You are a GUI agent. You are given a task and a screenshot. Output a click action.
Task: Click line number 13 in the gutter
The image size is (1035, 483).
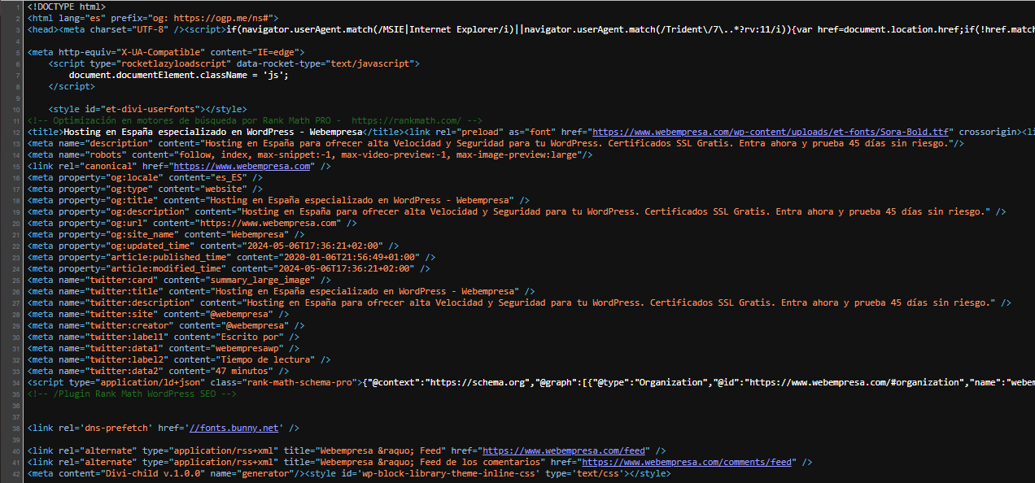point(16,143)
